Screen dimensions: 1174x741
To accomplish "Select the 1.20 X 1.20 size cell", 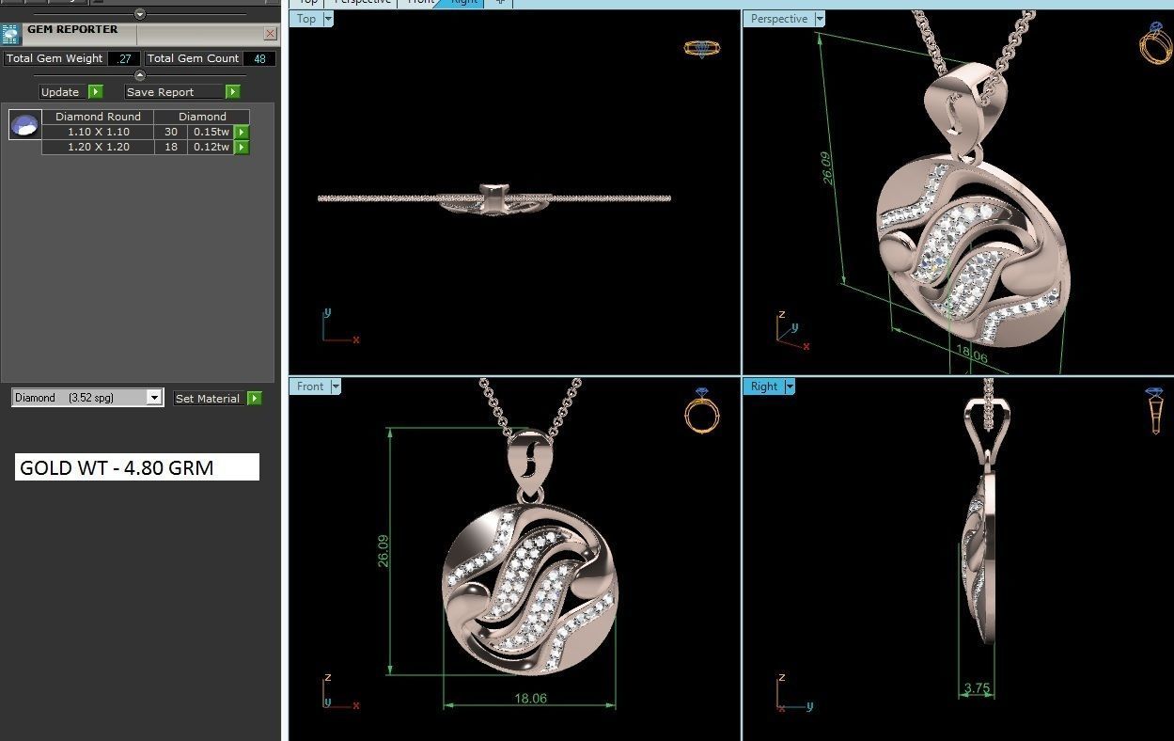I will 98,147.
